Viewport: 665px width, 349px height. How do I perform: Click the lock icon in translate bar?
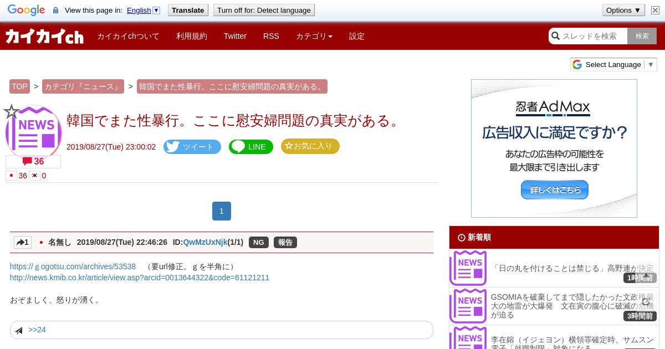[55, 10]
